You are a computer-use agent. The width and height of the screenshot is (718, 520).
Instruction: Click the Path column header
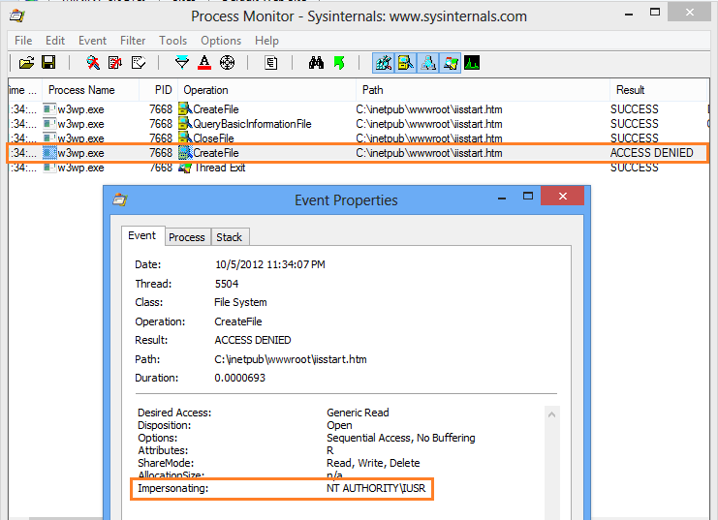(483, 90)
